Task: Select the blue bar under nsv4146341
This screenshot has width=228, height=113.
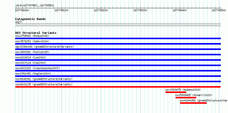Action: (x=118, y=81)
